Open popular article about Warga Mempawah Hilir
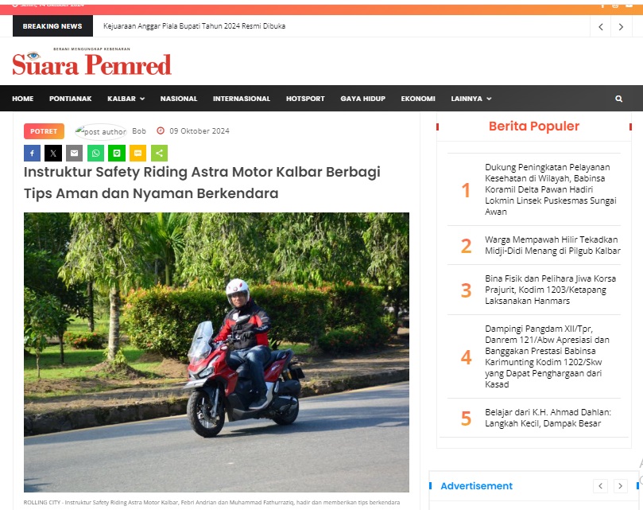The height and width of the screenshot is (510, 643). coord(552,245)
